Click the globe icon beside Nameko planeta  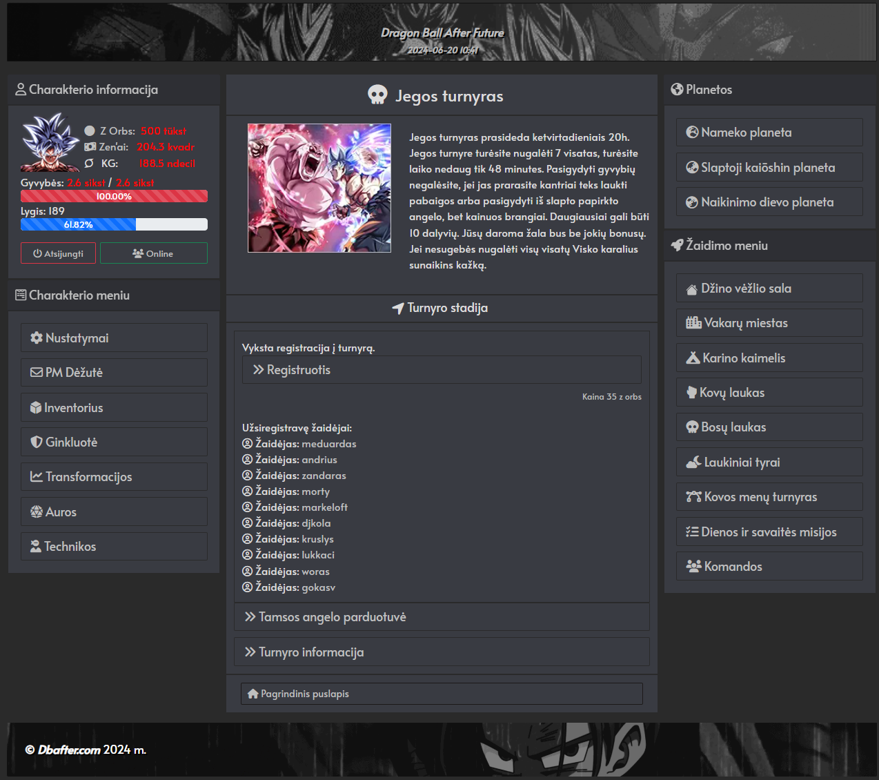point(692,133)
